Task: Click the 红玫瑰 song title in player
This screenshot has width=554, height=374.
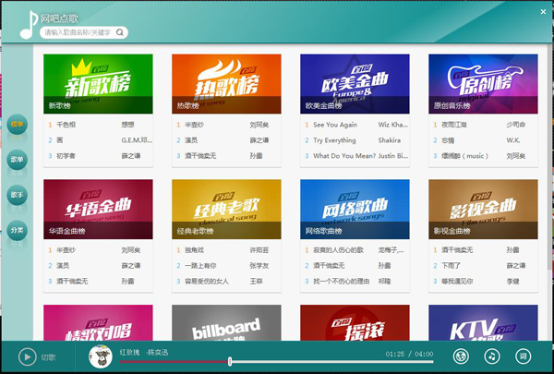Action: [x=129, y=353]
